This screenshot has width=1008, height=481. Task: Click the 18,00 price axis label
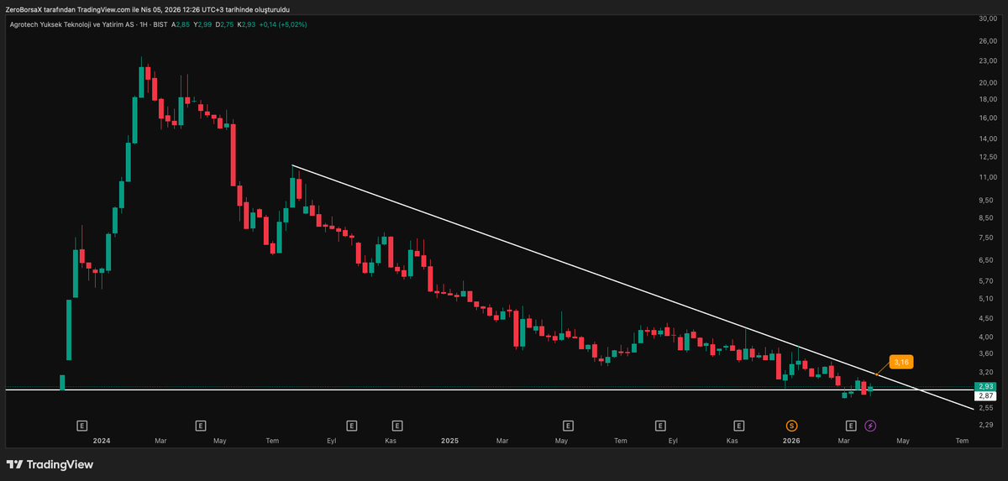987,100
